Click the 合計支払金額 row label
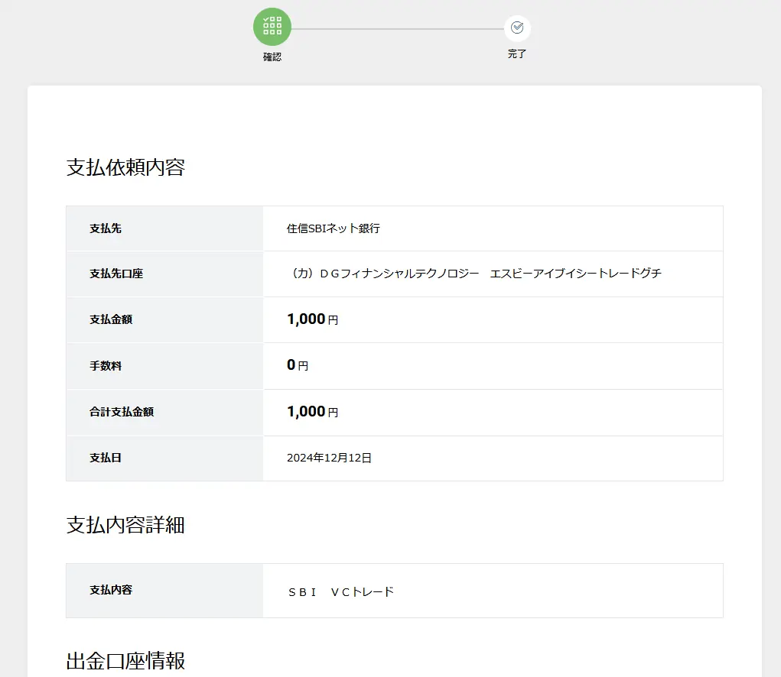 tap(122, 412)
